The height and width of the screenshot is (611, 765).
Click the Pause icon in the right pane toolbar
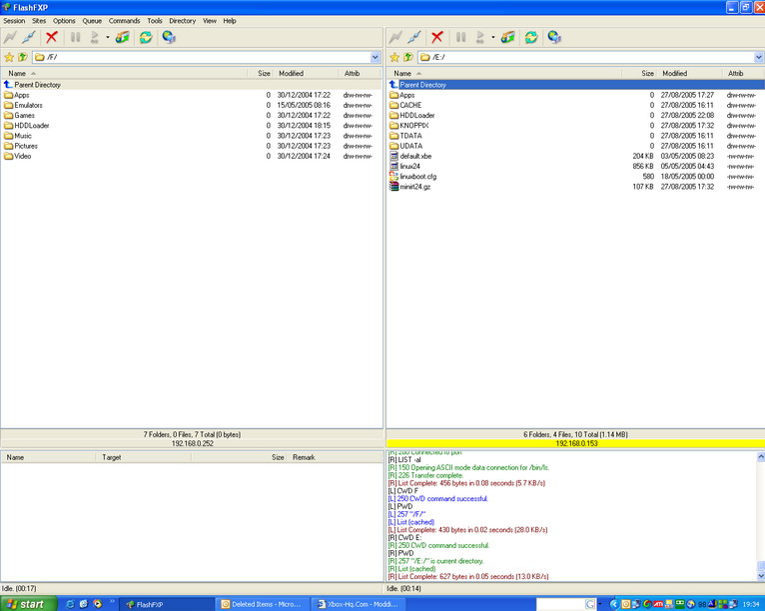coord(461,37)
